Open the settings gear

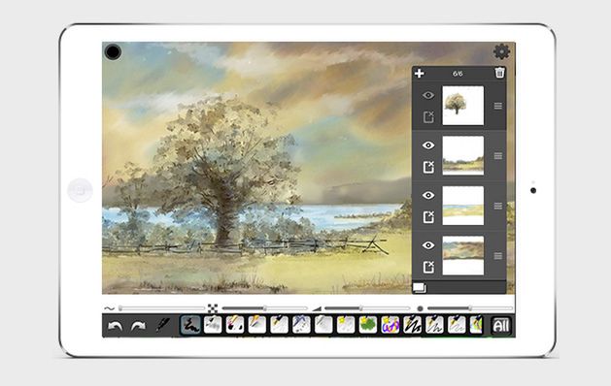pyautogui.click(x=501, y=51)
